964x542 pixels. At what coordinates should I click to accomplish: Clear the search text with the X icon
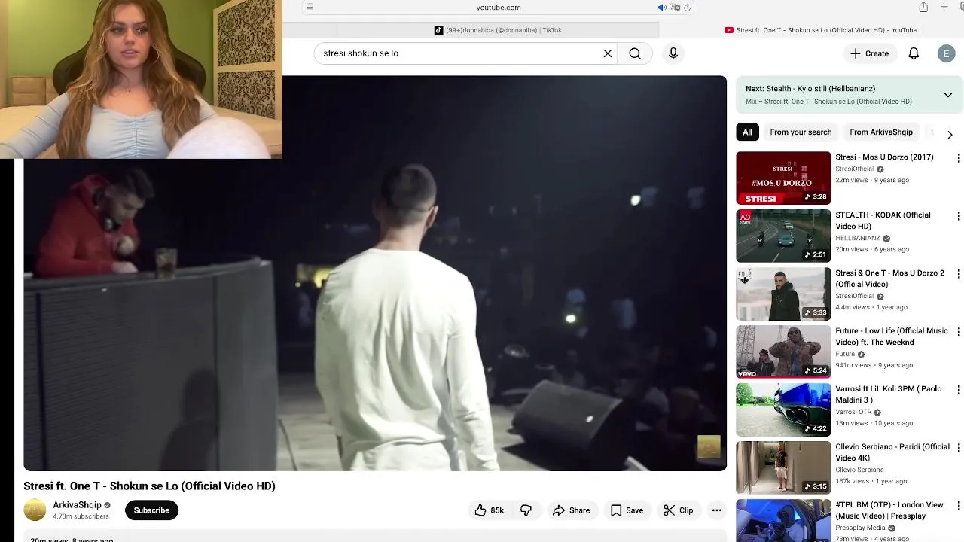608,53
